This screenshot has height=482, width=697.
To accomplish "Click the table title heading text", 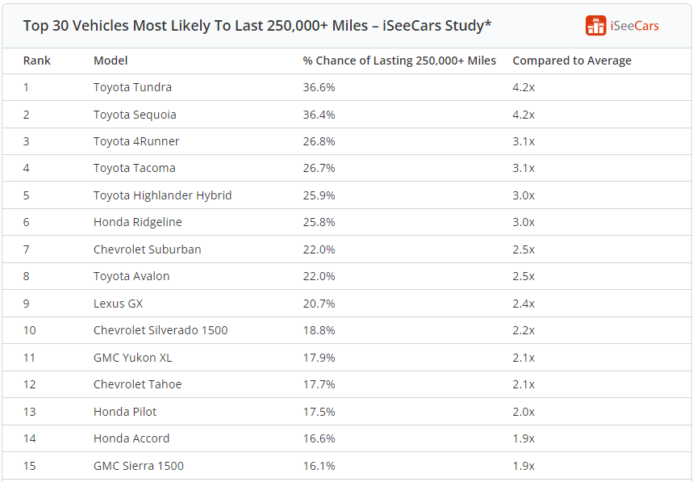I will coord(257,26).
